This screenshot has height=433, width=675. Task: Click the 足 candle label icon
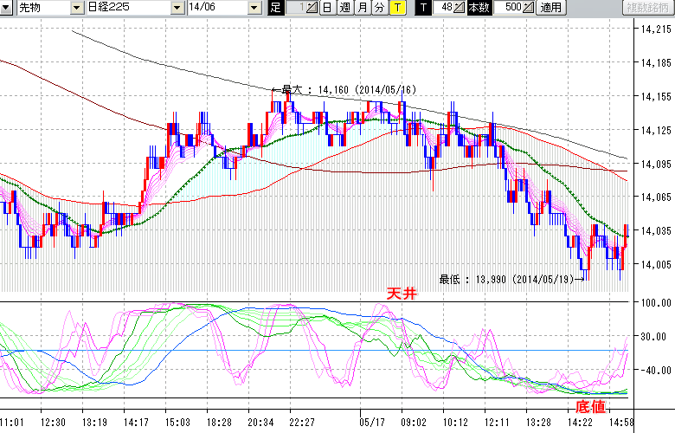276,8
